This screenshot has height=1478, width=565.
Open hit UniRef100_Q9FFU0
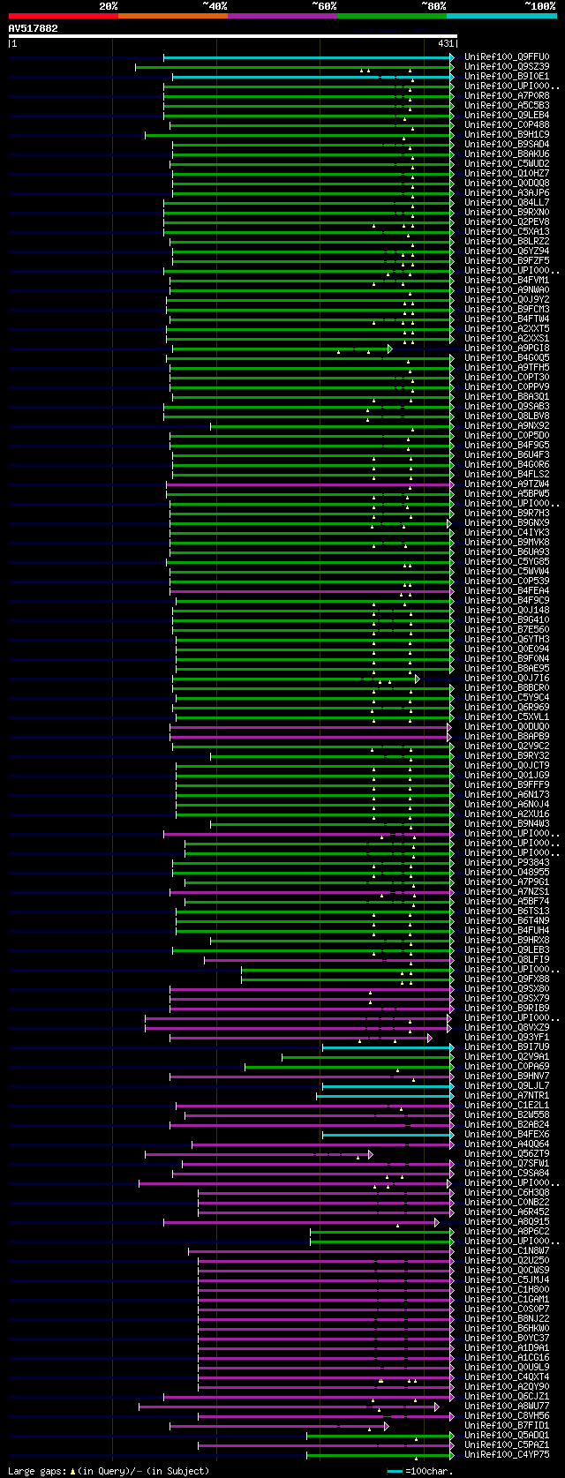click(507, 57)
